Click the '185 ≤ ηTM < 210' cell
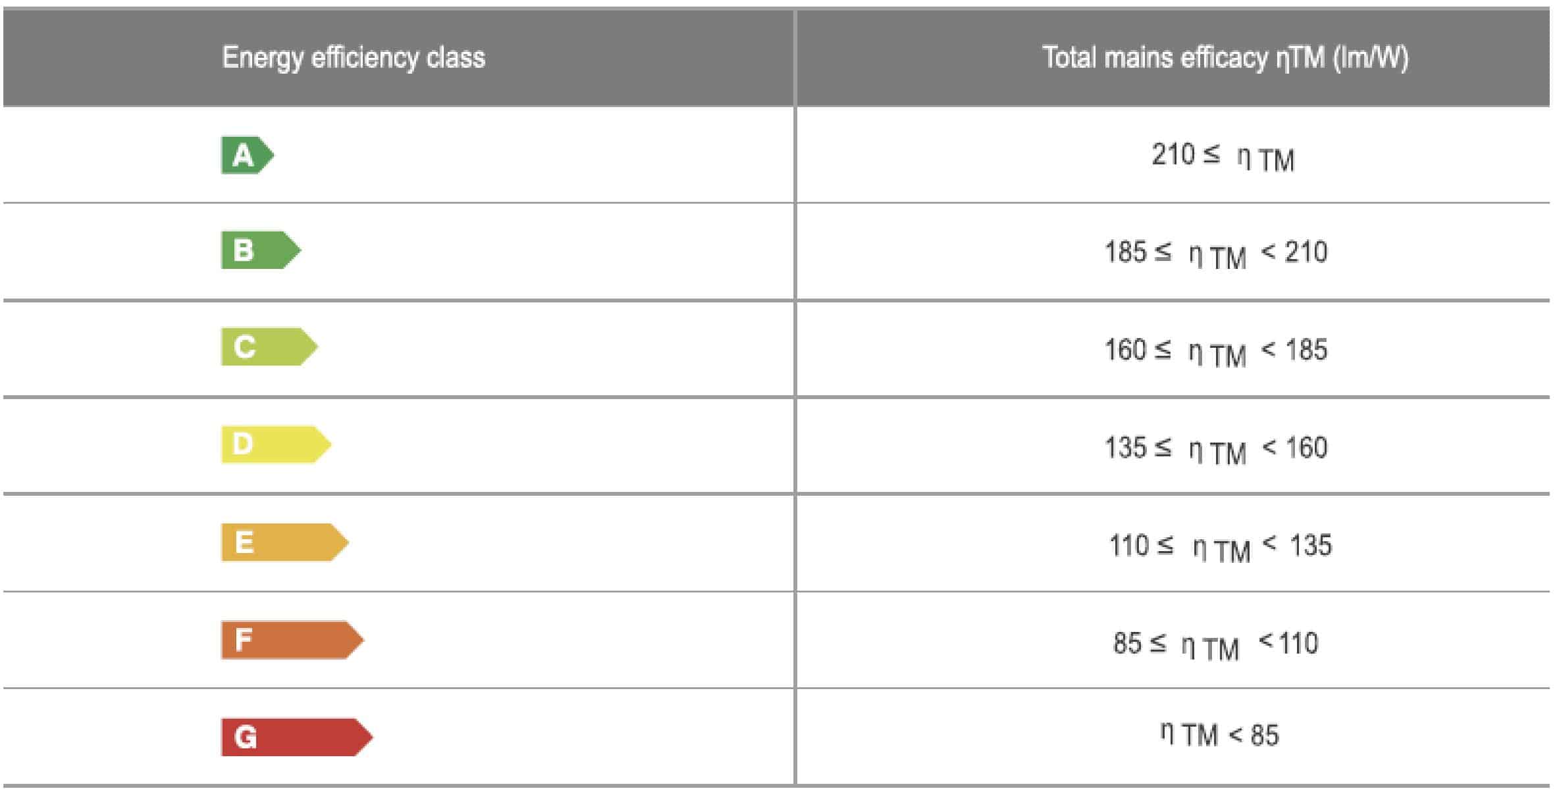 [1216, 254]
